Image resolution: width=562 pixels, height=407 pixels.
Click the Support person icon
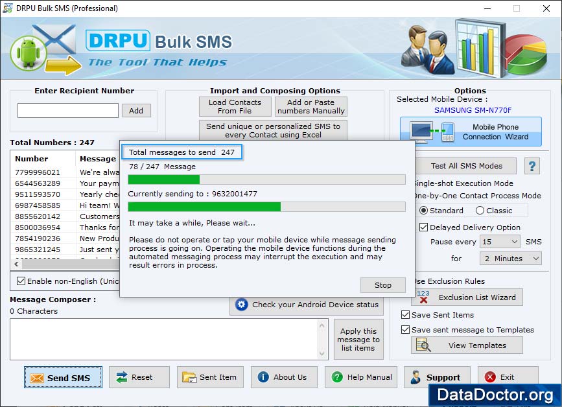tap(416, 377)
